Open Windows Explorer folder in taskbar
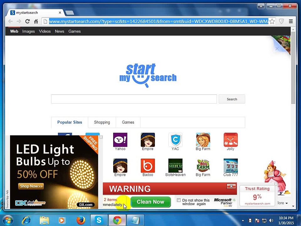The height and width of the screenshot is (226, 301). (44, 220)
